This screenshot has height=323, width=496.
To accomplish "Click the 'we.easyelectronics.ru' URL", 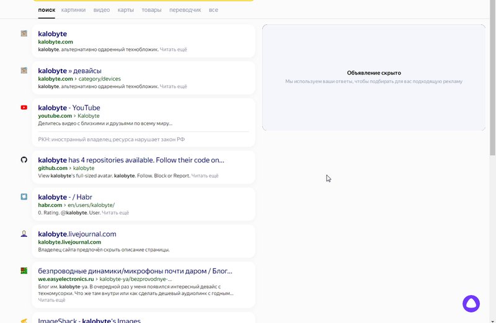I will tap(66, 279).
